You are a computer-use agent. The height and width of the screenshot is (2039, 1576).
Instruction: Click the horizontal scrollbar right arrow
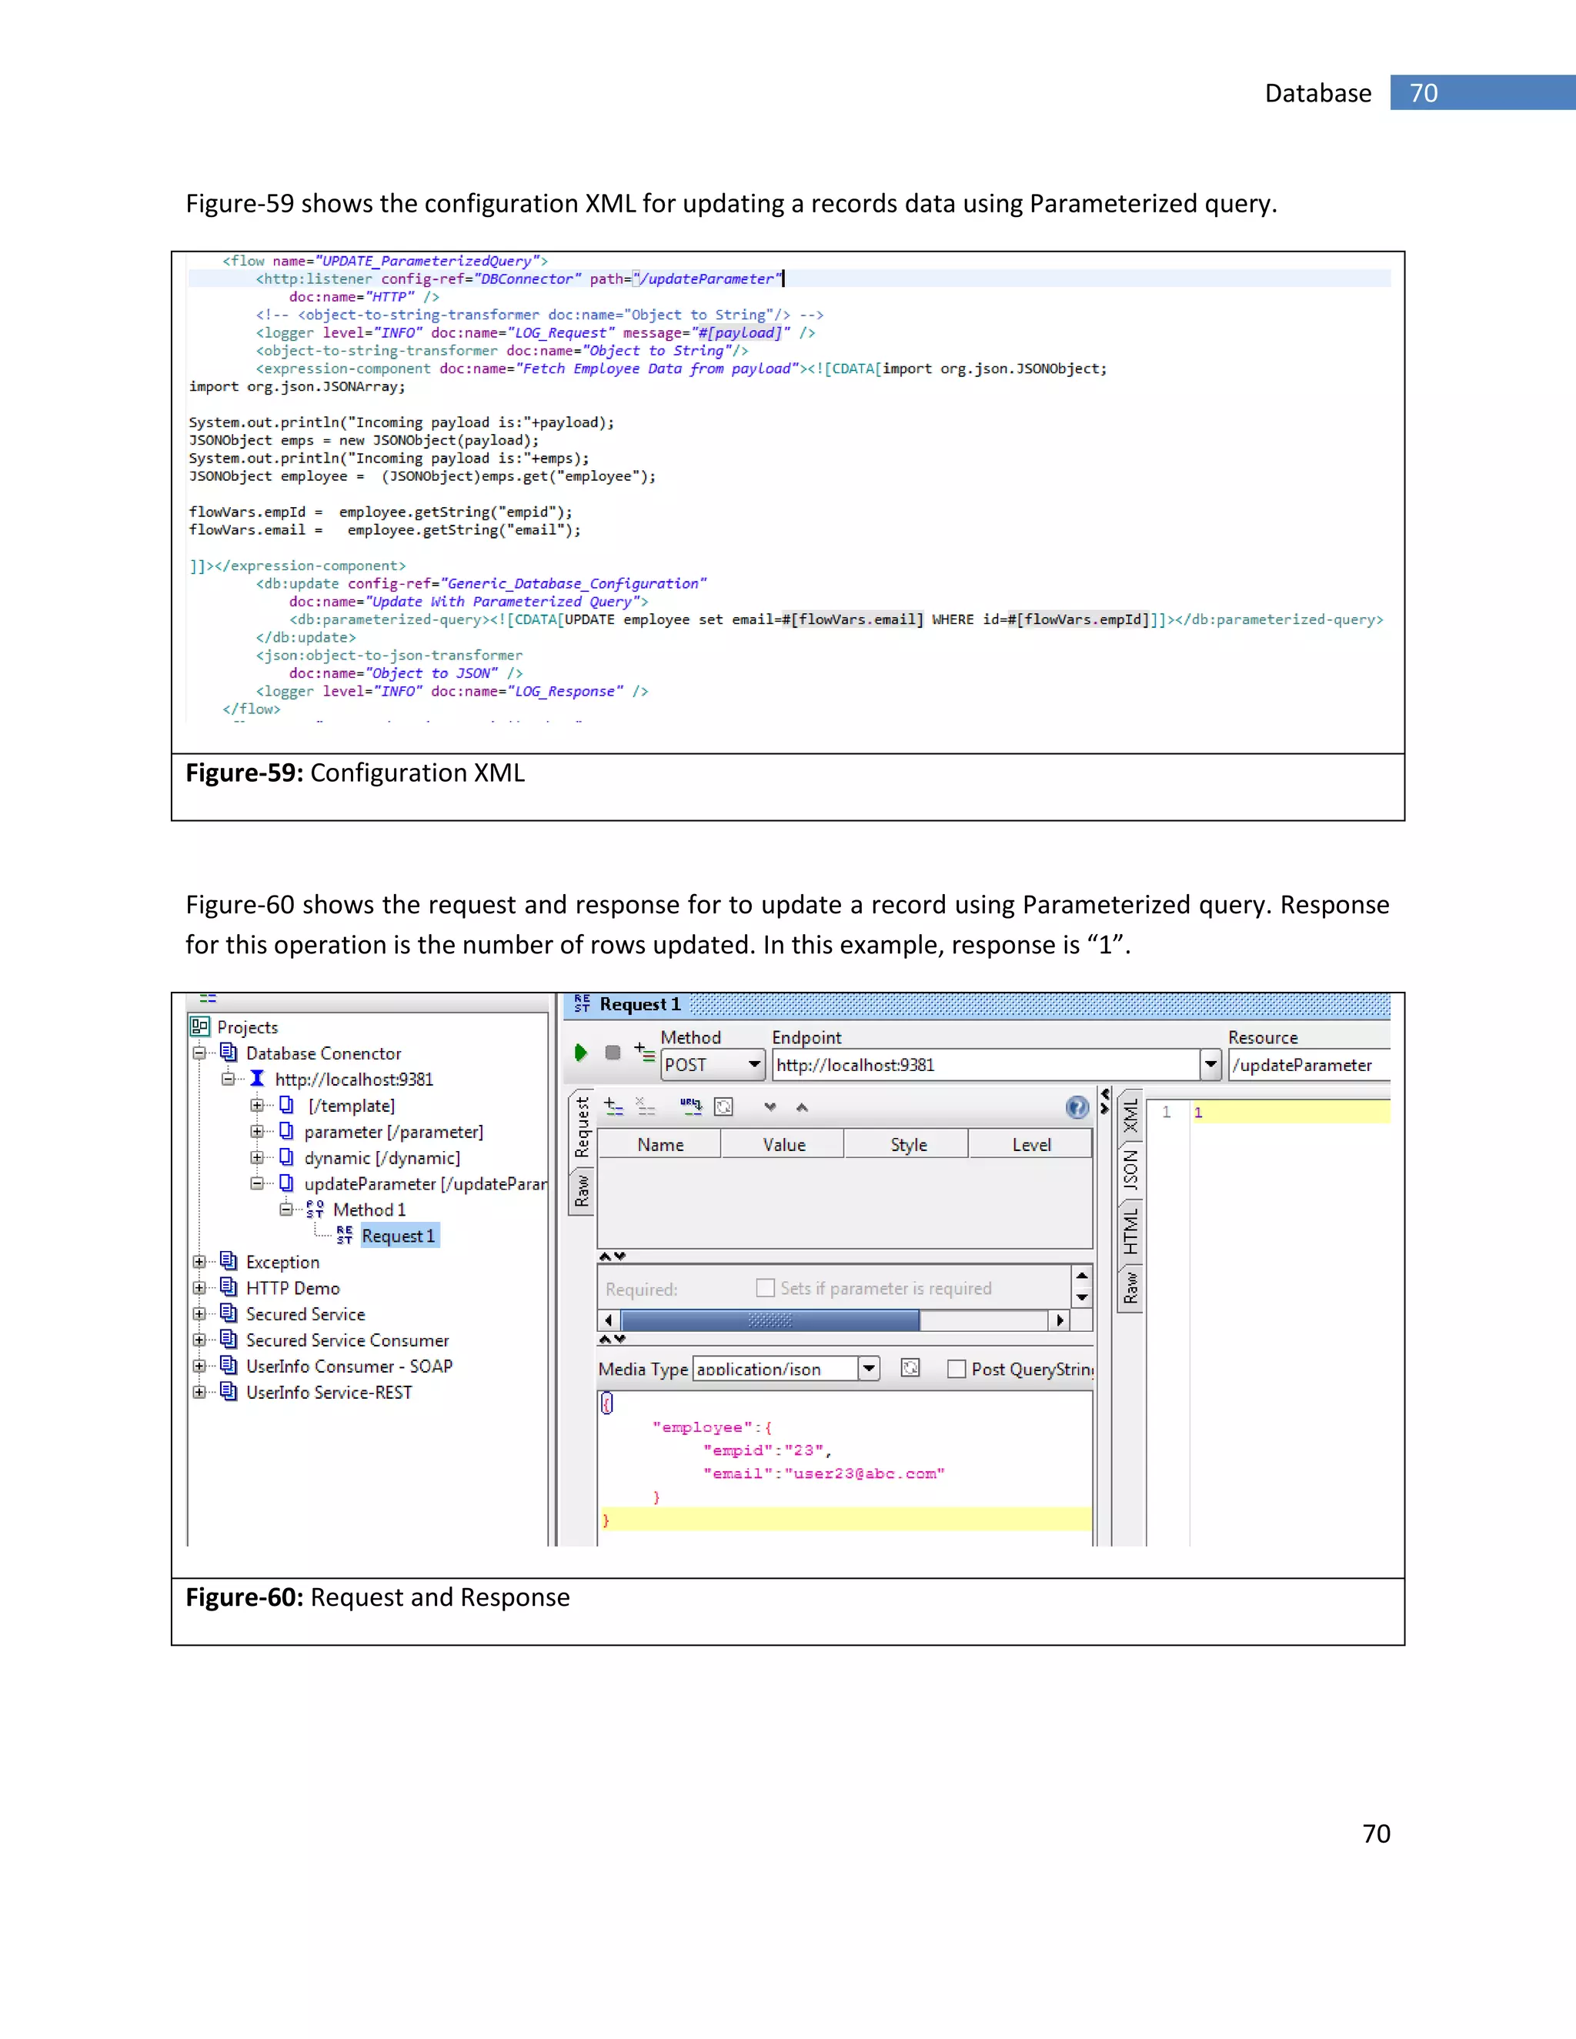coord(1059,1320)
